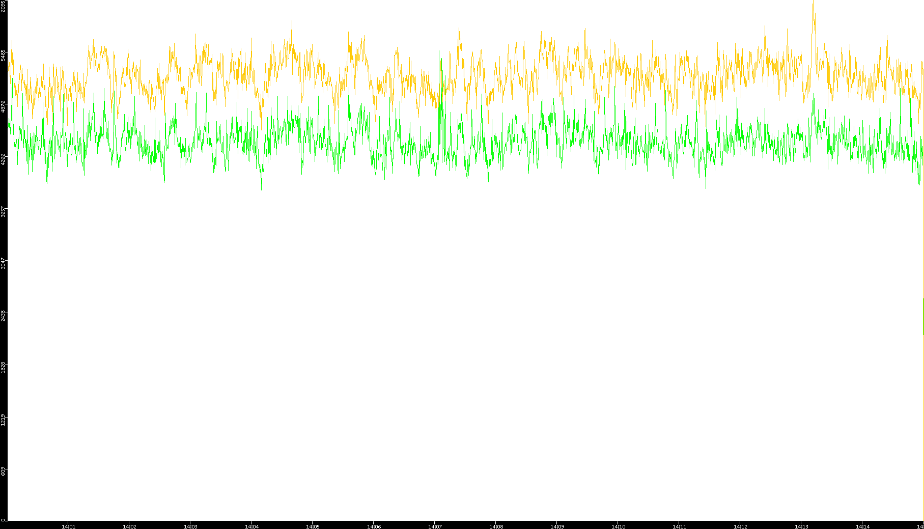The height and width of the screenshot is (529, 924).
Task: Select the 5485 vertical axis label
Action: coord(3,55)
